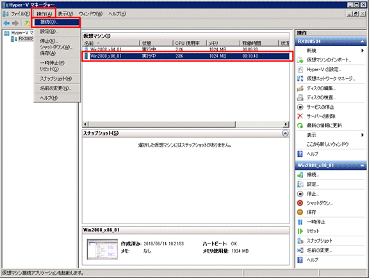Click the ディスクの検査 icon

[x=300, y=97]
